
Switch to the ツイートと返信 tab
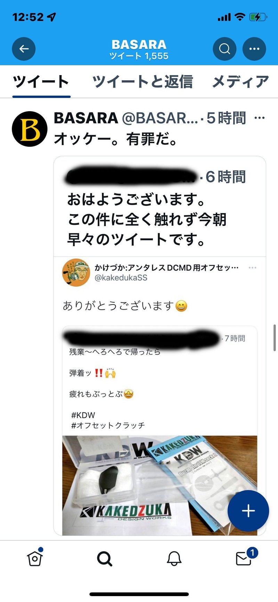pyautogui.click(x=142, y=82)
